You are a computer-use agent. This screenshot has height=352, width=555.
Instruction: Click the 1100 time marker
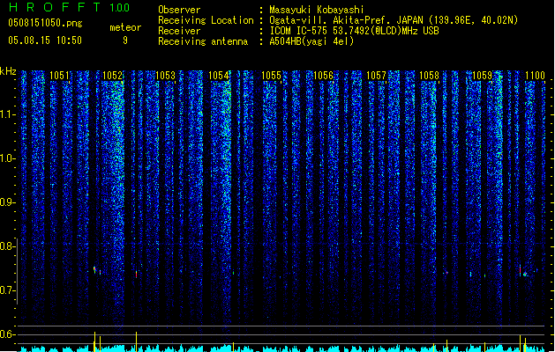535,76
